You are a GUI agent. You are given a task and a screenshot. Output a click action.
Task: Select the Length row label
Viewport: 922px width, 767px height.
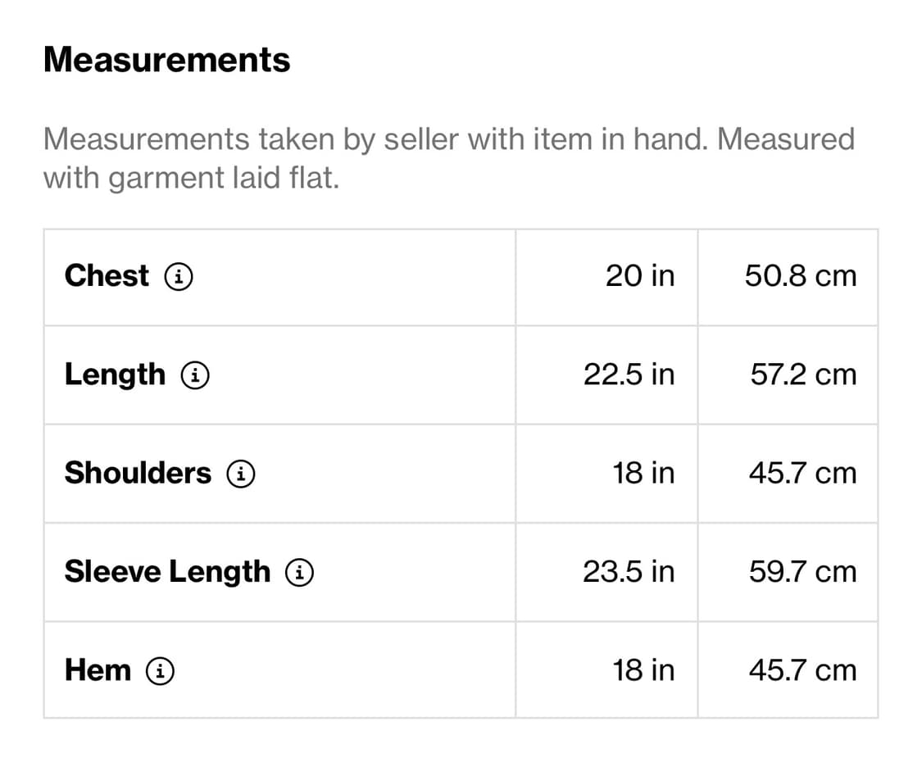point(115,374)
